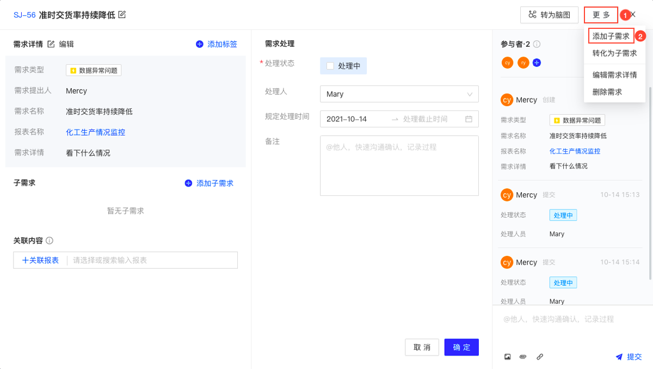Click the blue plus to add participant

pos(537,63)
